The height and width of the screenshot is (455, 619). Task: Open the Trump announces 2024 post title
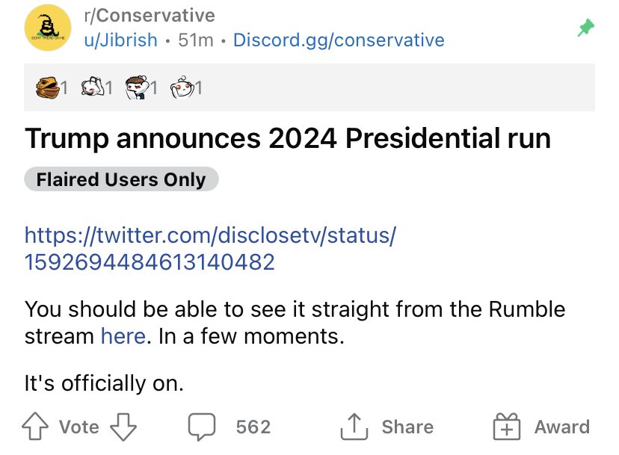[288, 138]
